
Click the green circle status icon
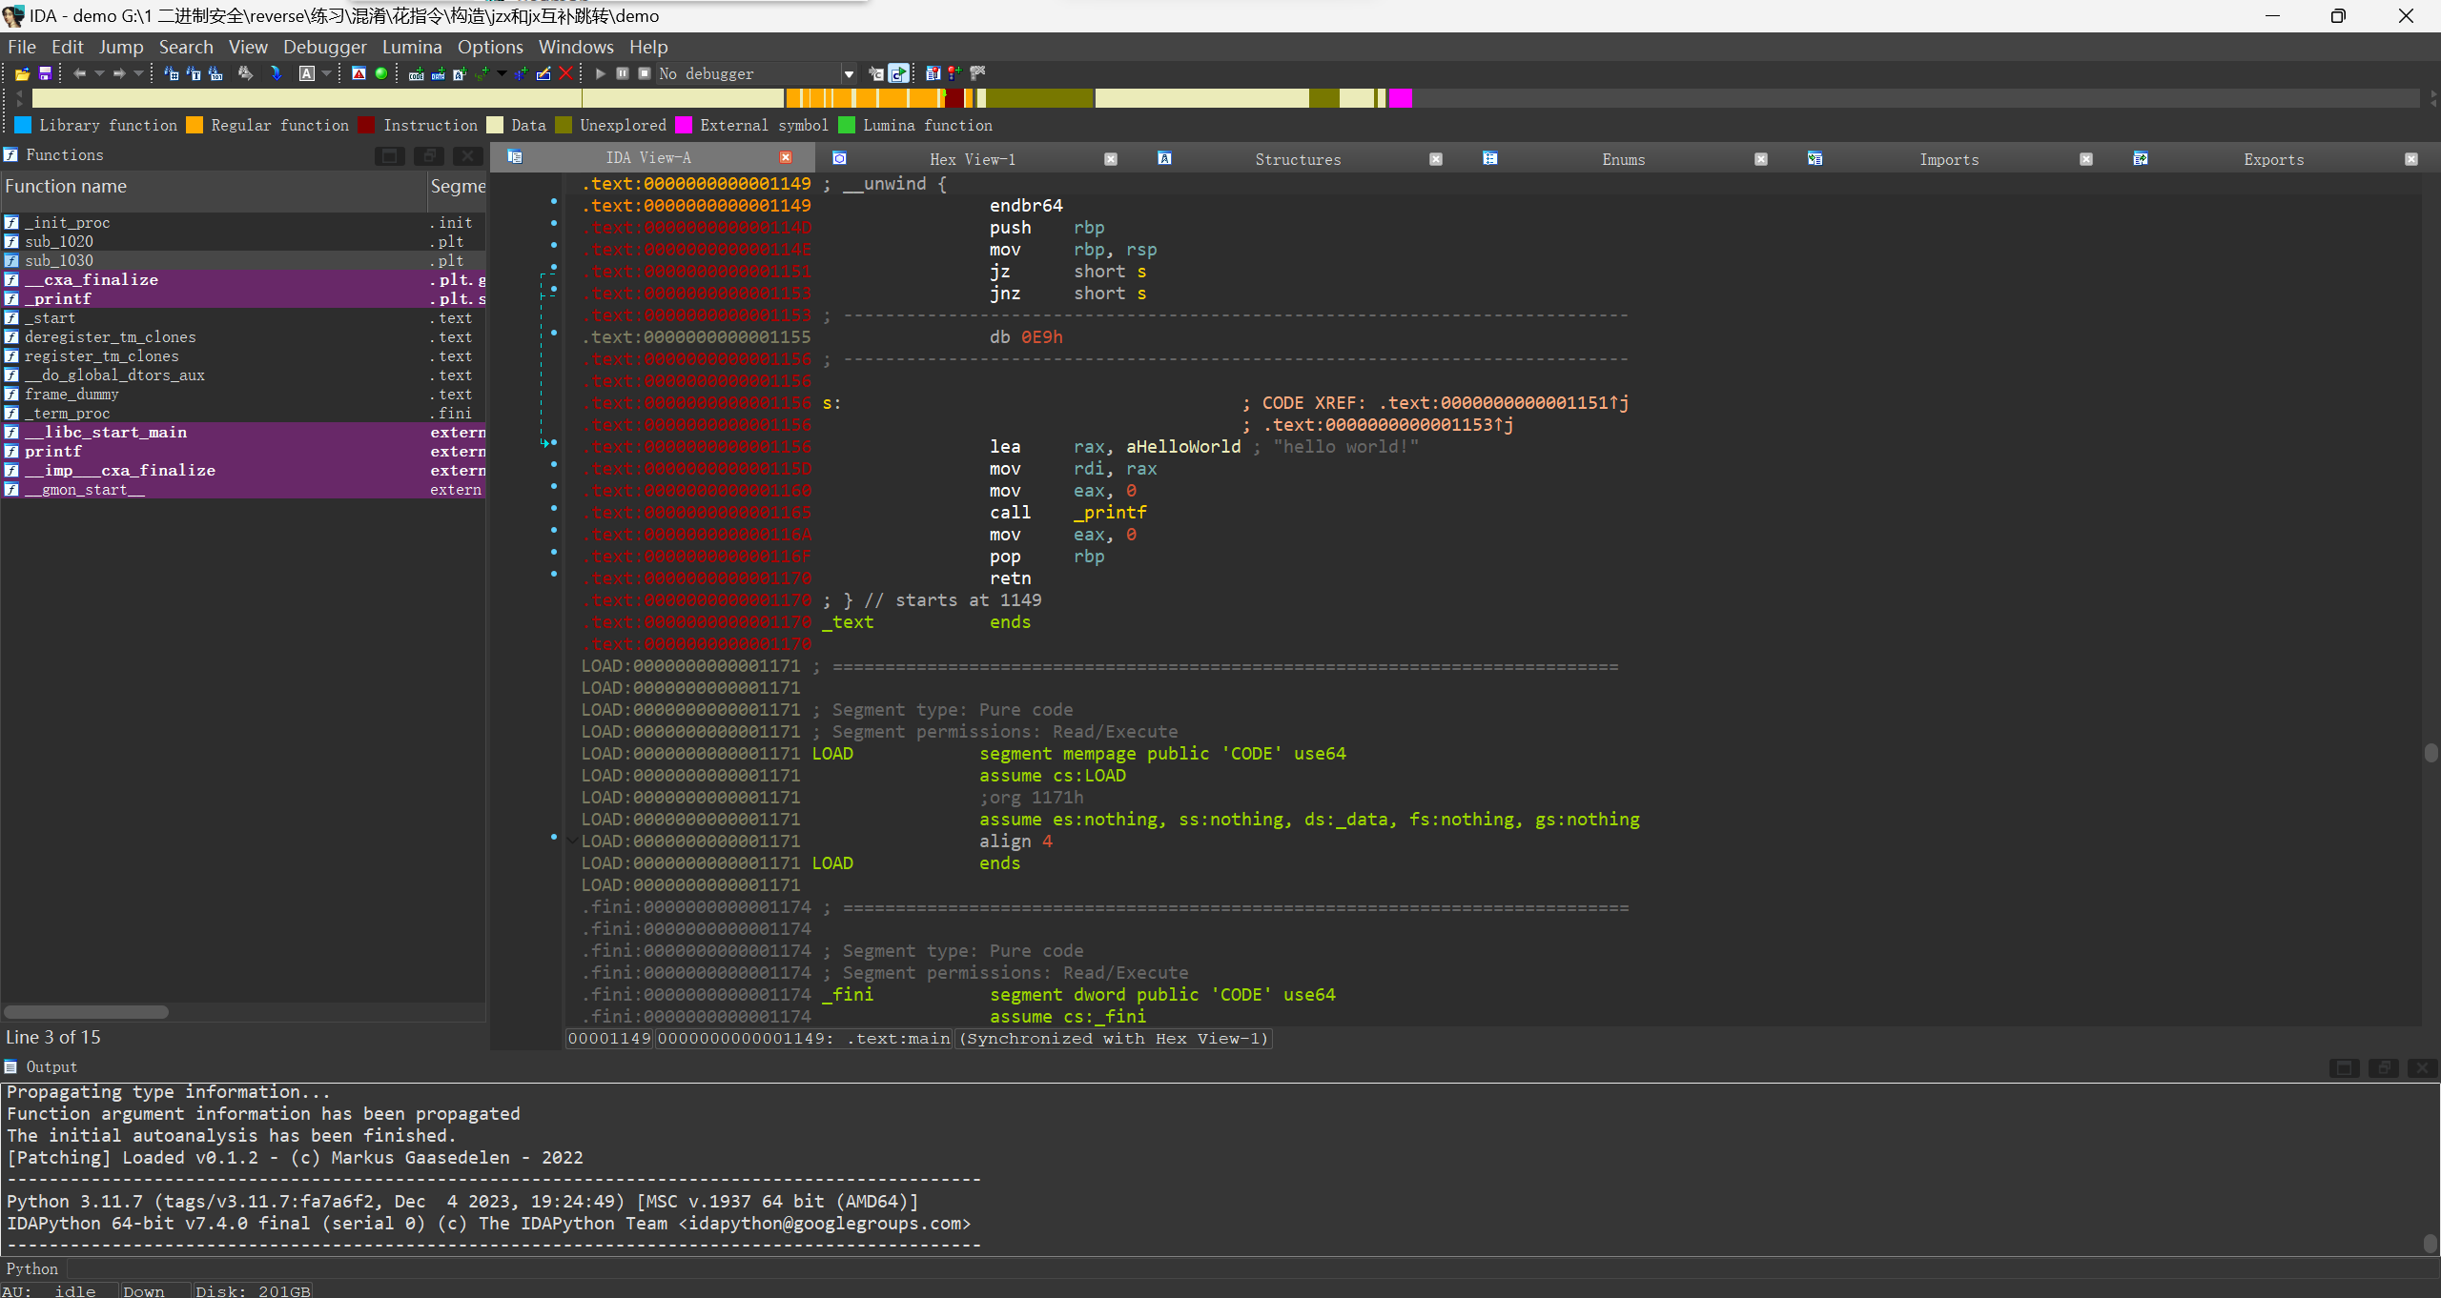coord(381,73)
